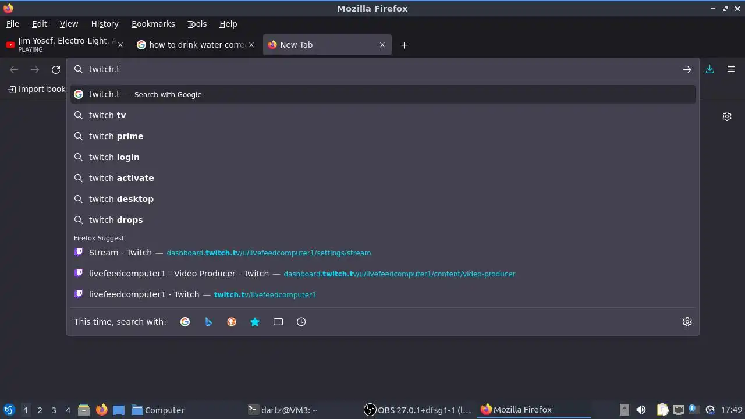Click the volume speaker tray icon

point(641,410)
